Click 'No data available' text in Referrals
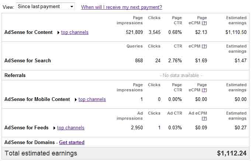 tap(181, 75)
